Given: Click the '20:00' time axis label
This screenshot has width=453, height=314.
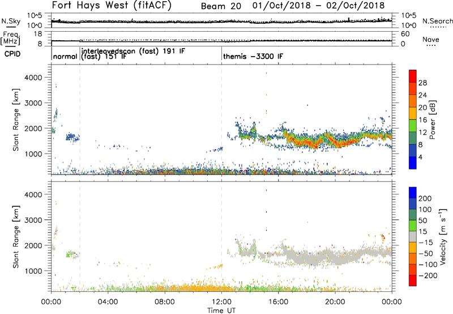Looking at the screenshot, I should point(335,302).
